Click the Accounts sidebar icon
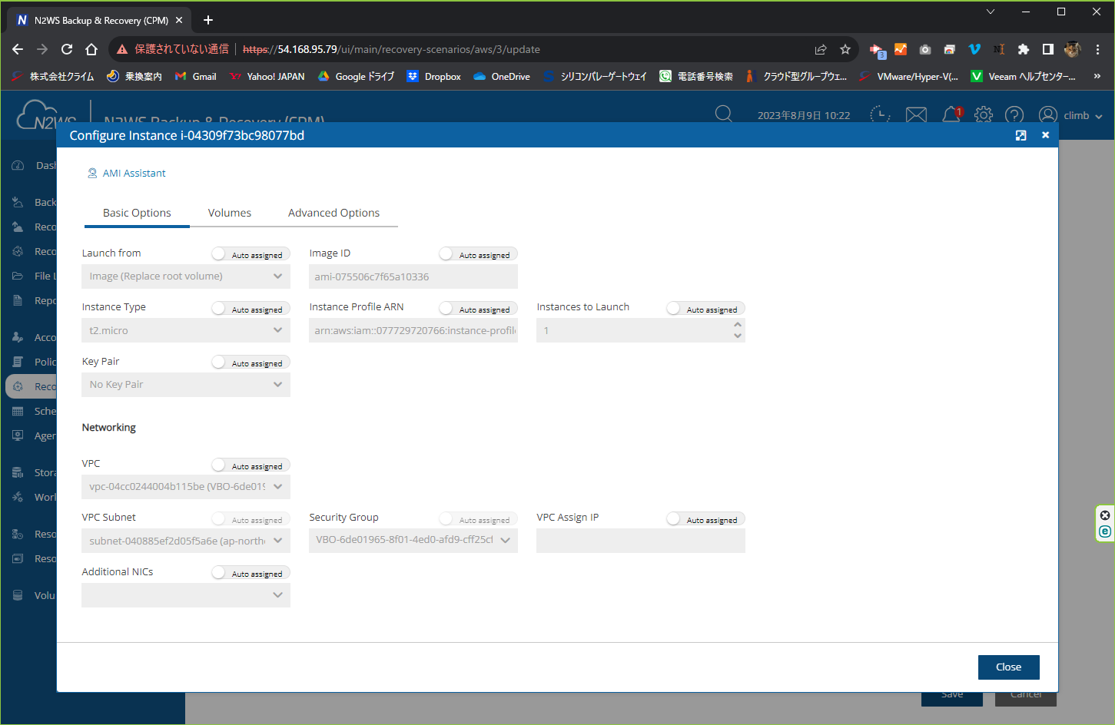The height and width of the screenshot is (725, 1115). pos(18,337)
